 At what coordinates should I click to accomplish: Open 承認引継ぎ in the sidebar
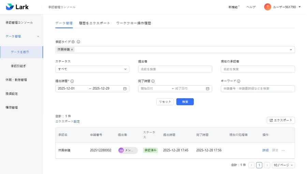[18, 66]
